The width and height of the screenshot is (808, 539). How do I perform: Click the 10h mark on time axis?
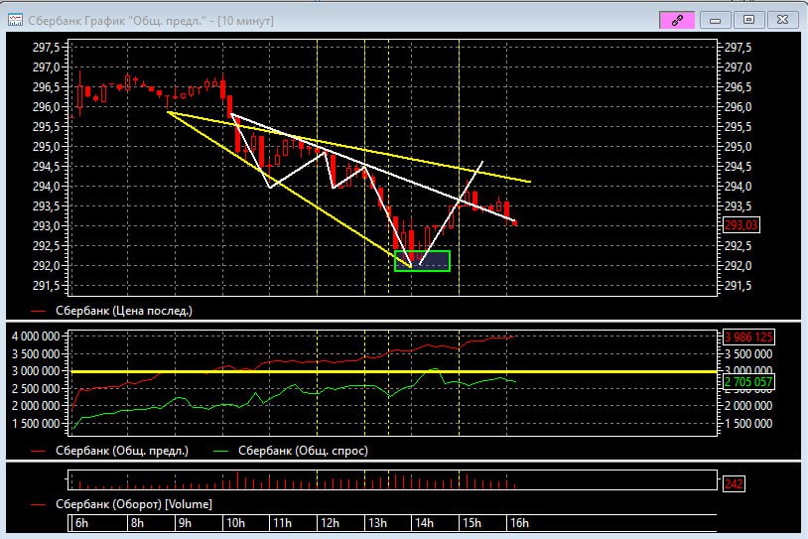click(x=236, y=523)
